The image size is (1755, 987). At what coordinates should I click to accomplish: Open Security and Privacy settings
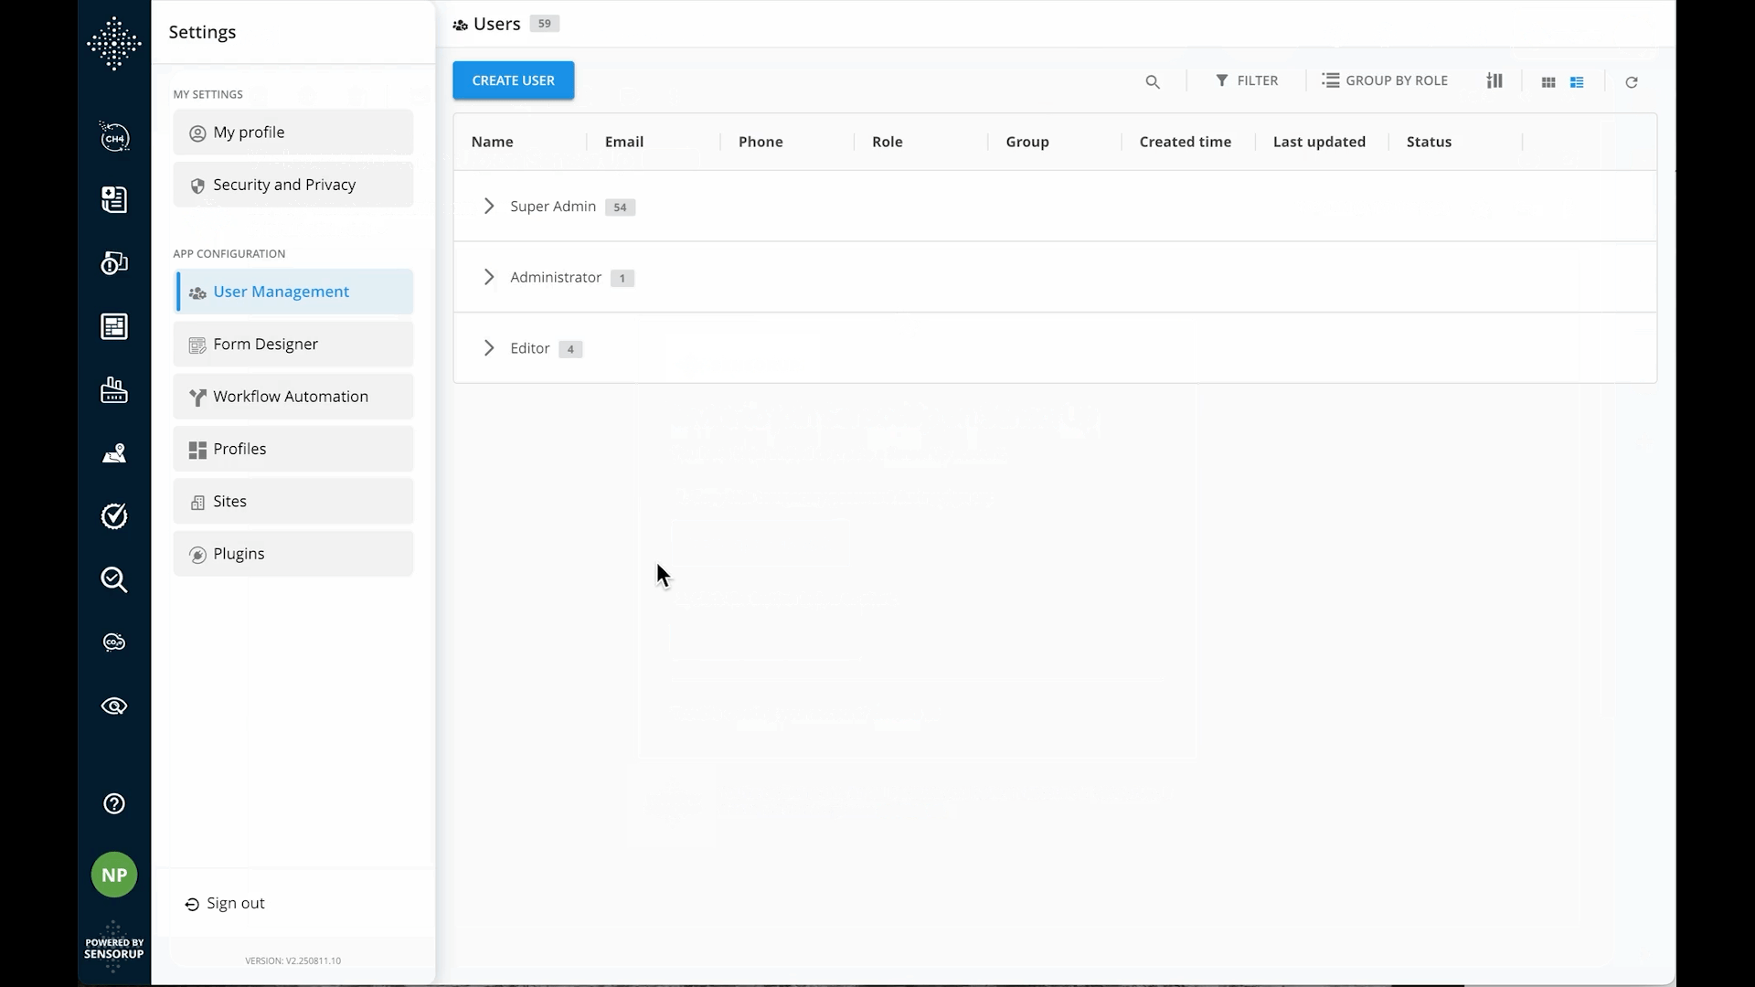click(292, 185)
